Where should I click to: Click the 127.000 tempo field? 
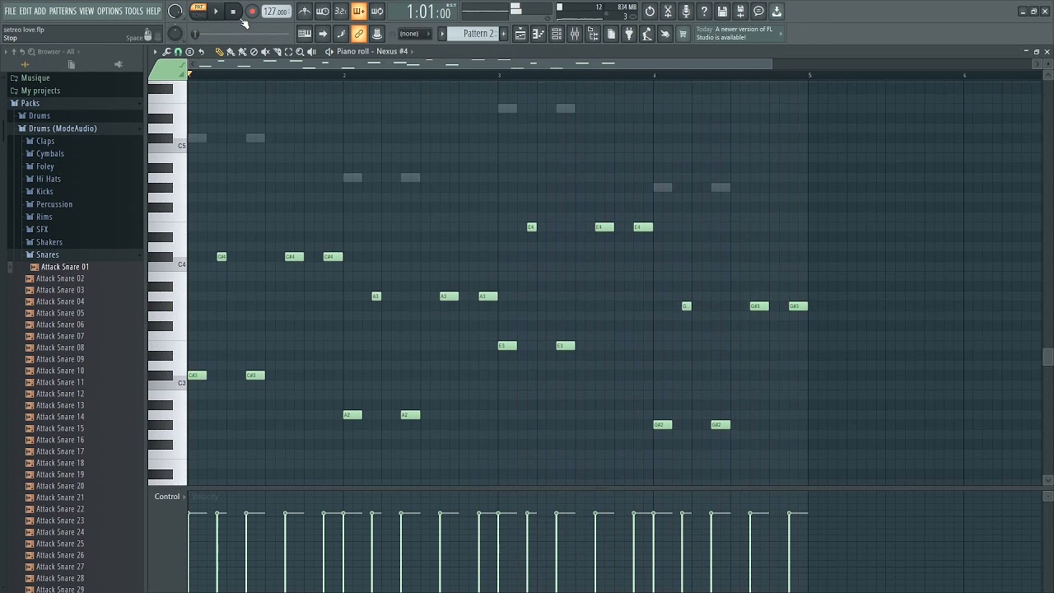pos(276,12)
